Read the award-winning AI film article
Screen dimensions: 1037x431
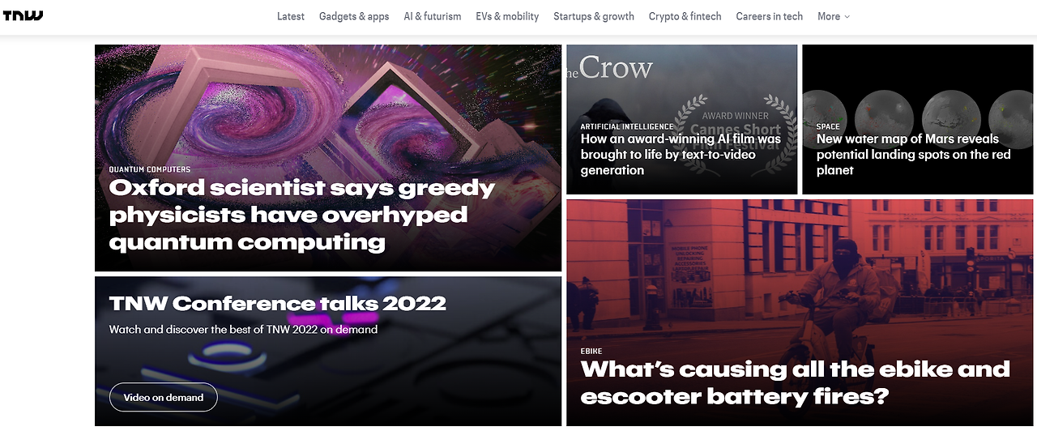[681, 154]
